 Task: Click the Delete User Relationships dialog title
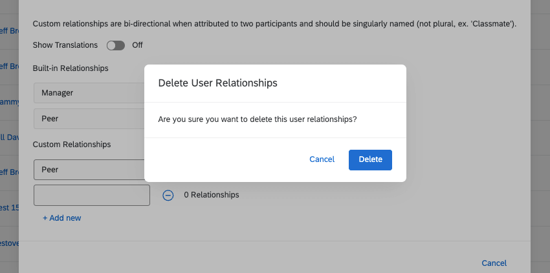[217, 83]
